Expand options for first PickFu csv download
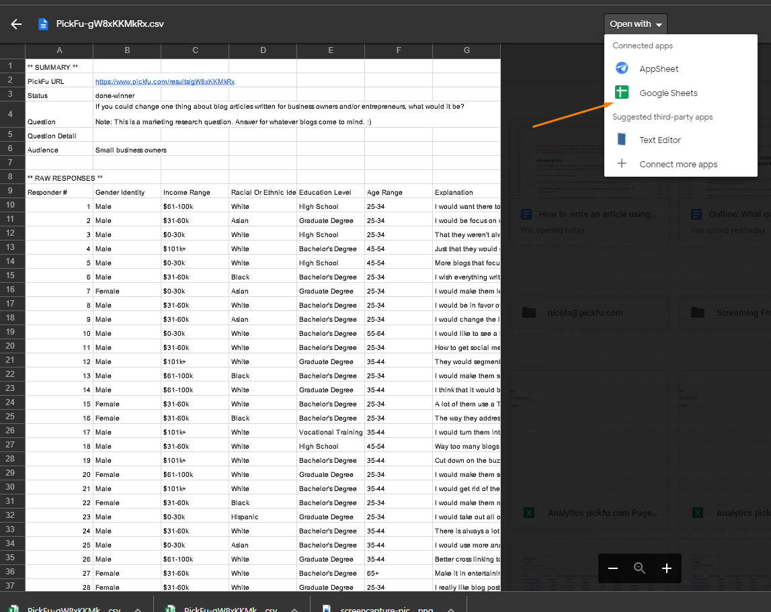The width and height of the screenshot is (771, 612). coord(137,609)
